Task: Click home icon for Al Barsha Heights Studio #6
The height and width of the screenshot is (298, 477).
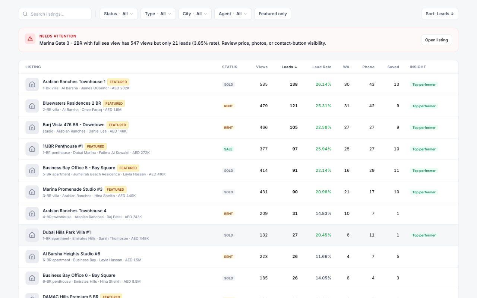Action: click(x=32, y=257)
